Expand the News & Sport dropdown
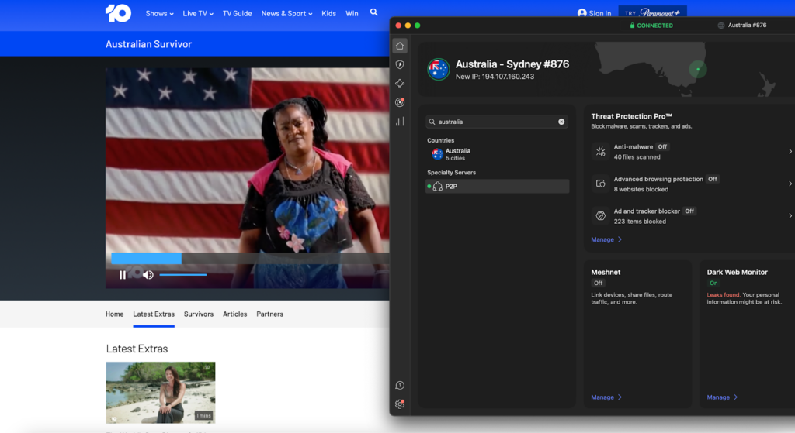The image size is (795, 433). tap(286, 14)
